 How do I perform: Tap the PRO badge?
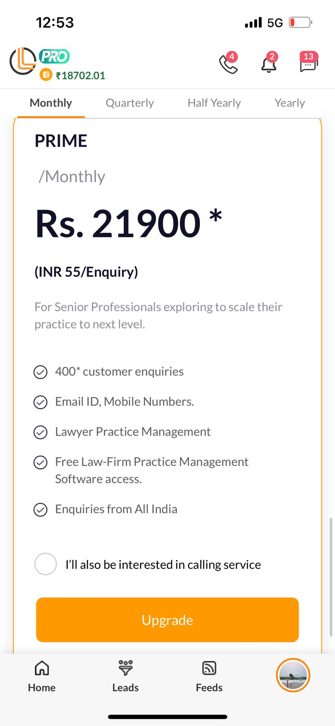54,56
